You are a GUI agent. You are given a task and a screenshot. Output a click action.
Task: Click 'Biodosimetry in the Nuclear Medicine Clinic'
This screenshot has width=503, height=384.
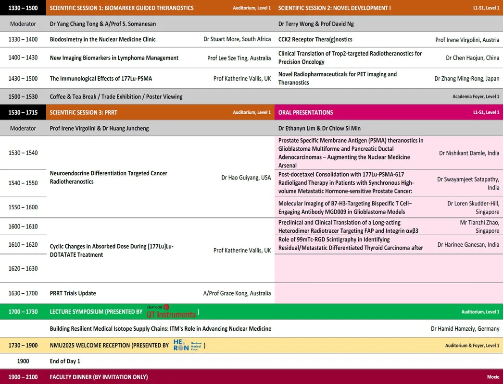coord(102,39)
